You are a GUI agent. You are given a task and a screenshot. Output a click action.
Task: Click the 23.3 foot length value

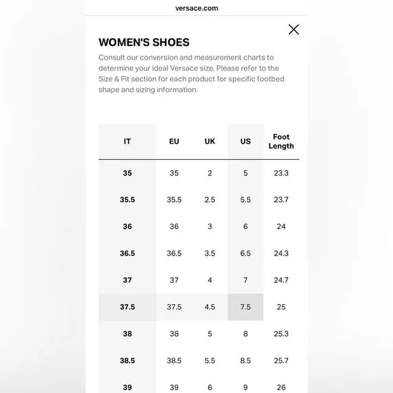(281, 173)
